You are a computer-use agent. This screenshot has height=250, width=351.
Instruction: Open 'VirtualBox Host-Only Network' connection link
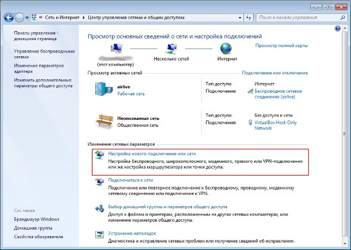click(276, 125)
